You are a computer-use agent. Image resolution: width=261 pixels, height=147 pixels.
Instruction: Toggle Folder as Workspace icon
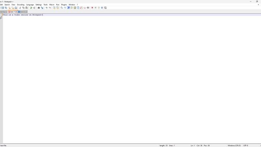point(84,8)
